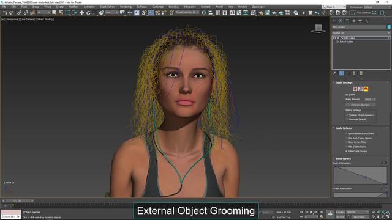
Task: Toggle Hide Back-Facing Guides checkbox
Action: [x=347, y=138]
